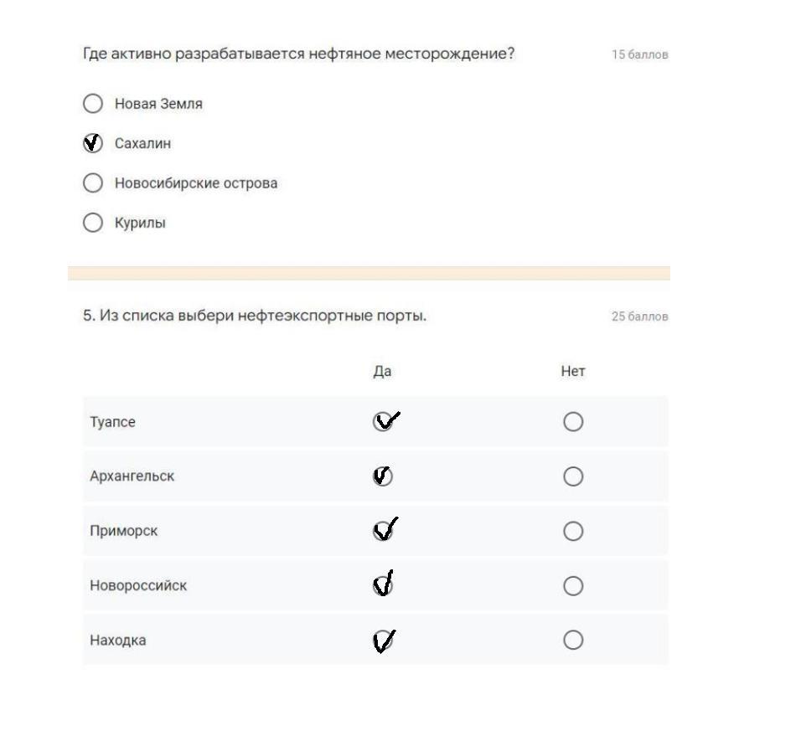Choose Да in the Приморск row
Screen dimensions: 806x731
pyautogui.click(x=383, y=531)
